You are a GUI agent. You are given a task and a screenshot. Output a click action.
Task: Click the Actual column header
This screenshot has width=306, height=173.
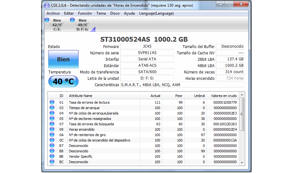pyautogui.click(x=151, y=96)
